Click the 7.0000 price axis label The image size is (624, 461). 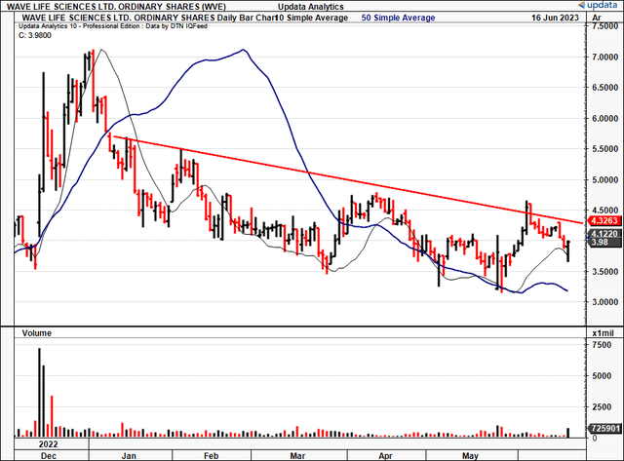point(605,58)
